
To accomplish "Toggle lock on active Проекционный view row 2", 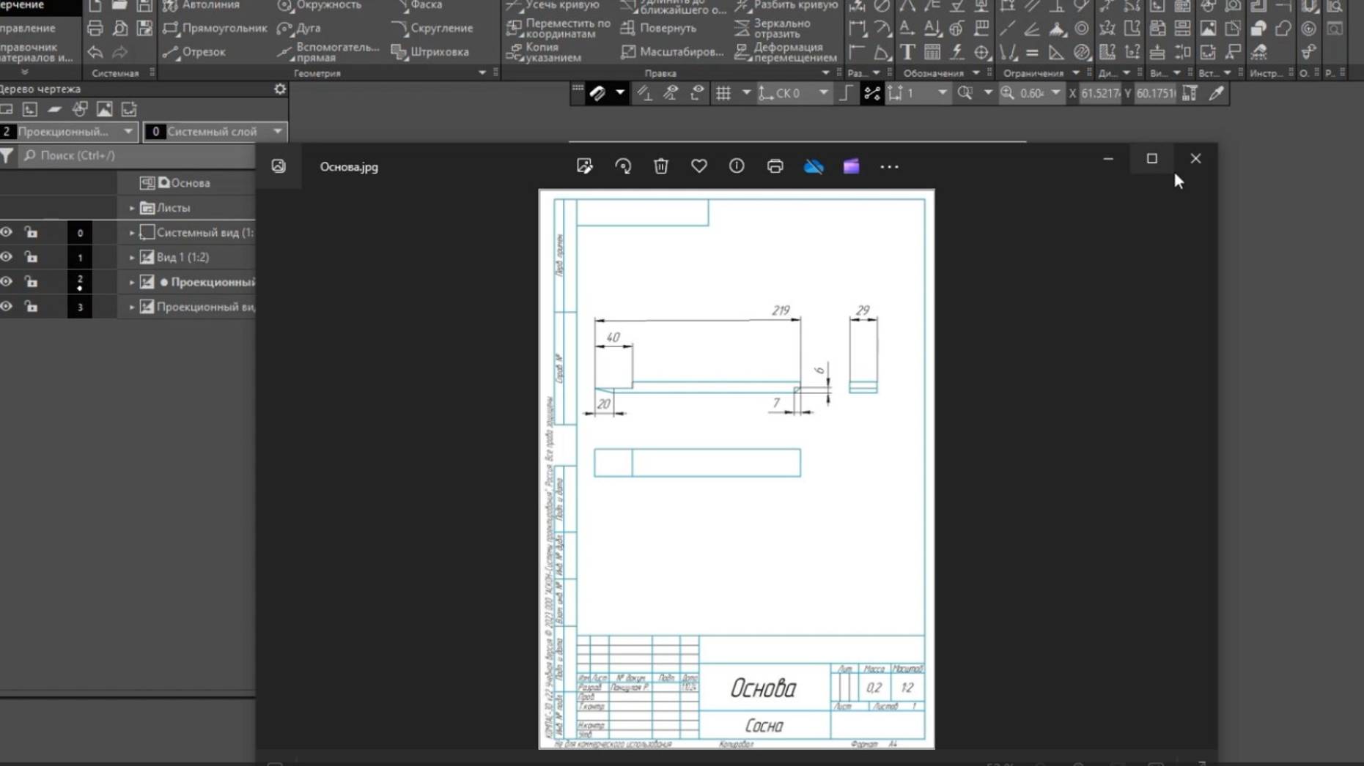I will click(x=31, y=282).
